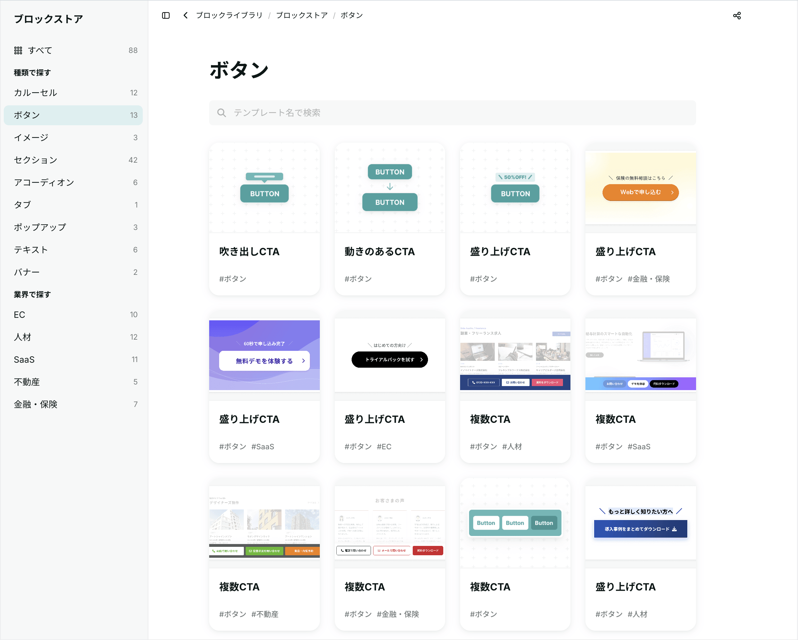Click the Webで申し込む orange button preview
Screen dimensions: 798x640
pyautogui.click(x=640, y=192)
